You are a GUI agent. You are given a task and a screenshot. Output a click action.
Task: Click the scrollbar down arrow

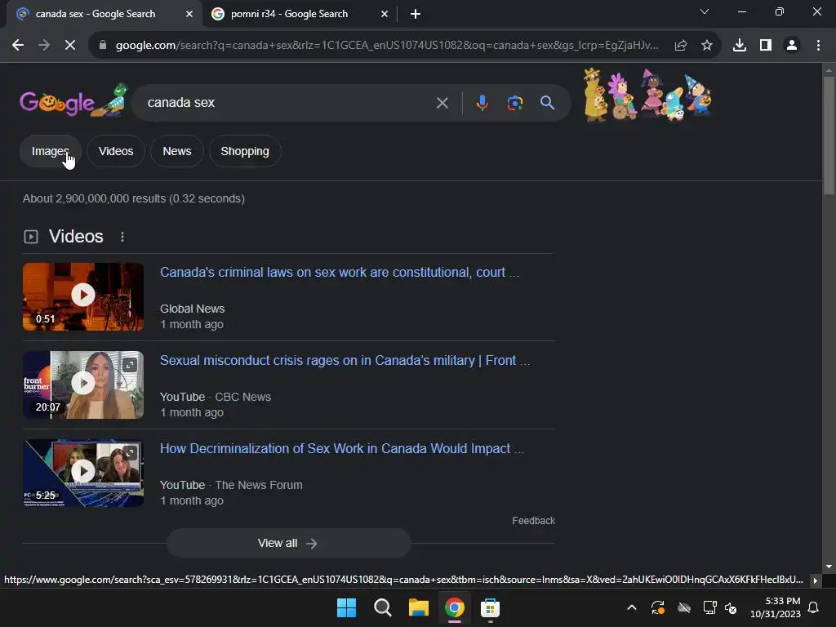coord(829,567)
